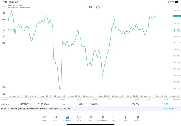Viewport: 181px width, 126px height.
Task: Open the chat bubble icon in sidebar
Action: click(4, 86)
